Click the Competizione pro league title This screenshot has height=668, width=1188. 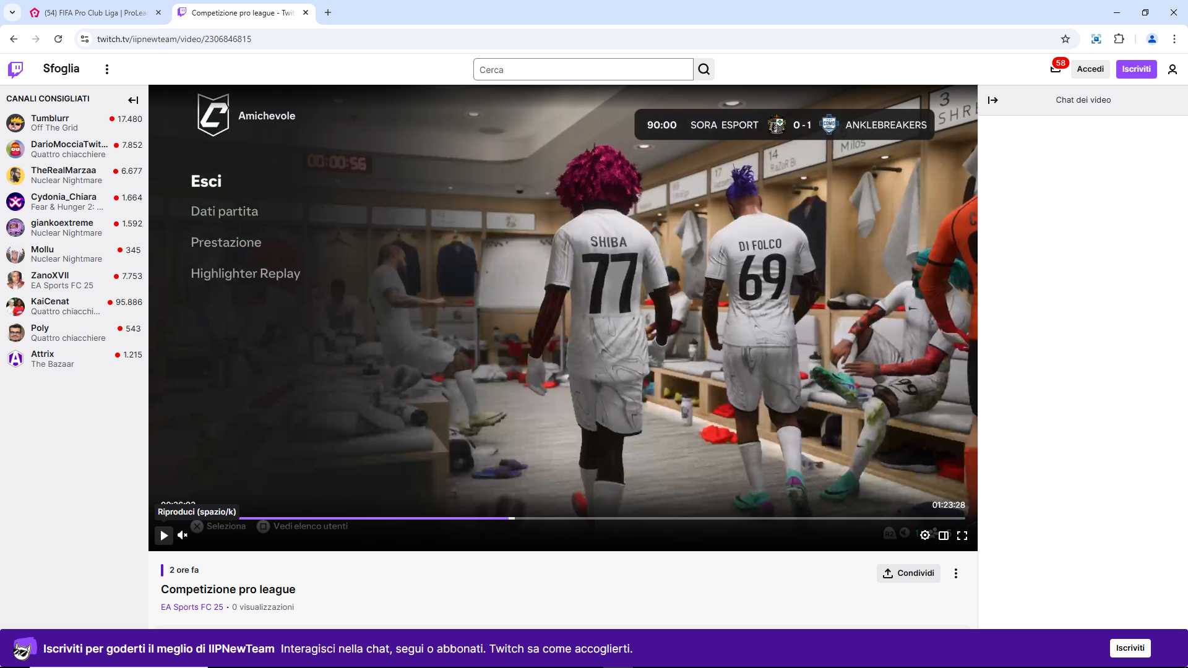tap(228, 589)
